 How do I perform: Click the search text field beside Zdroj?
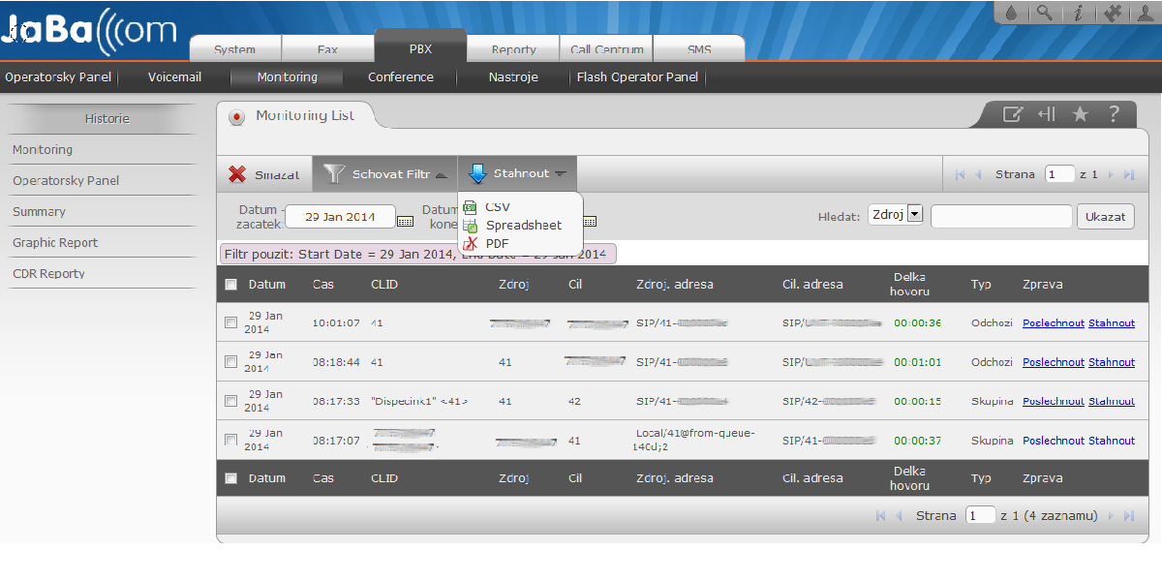point(1001,217)
